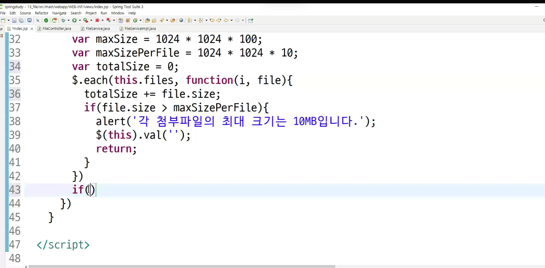545x268 pixels.
Task: Click 'maxSizePerFile' on line 33
Action: coord(137,53)
